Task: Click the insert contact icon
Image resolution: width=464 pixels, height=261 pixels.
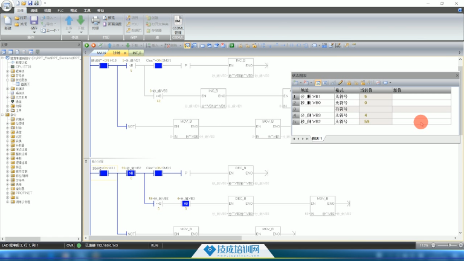Action: tap(292, 45)
